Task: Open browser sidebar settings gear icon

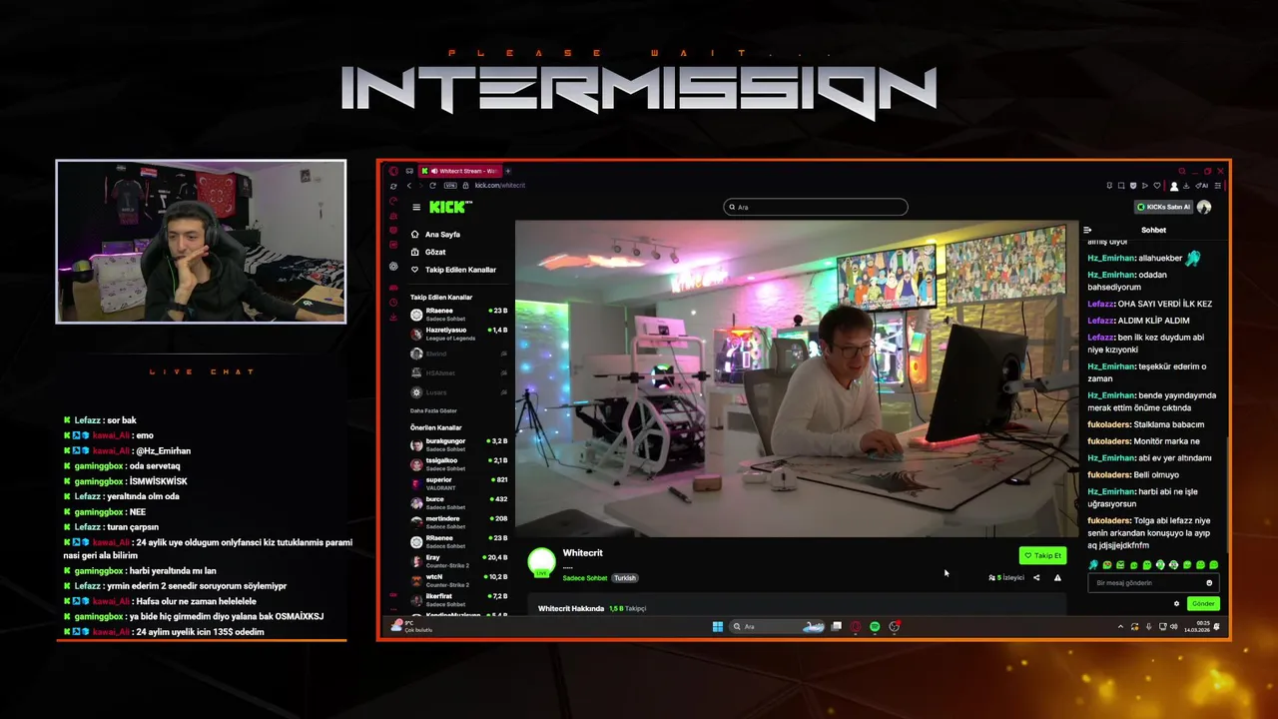Action: click(393, 267)
